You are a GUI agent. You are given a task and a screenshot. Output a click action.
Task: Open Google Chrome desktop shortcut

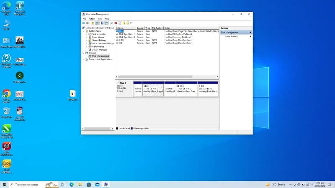click(7, 94)
